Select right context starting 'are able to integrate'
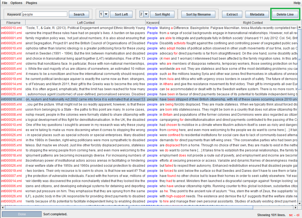 click(x=229, y=38)
